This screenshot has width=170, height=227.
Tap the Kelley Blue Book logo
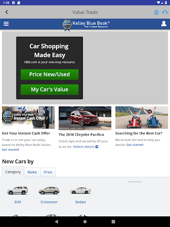pos(86,24)
